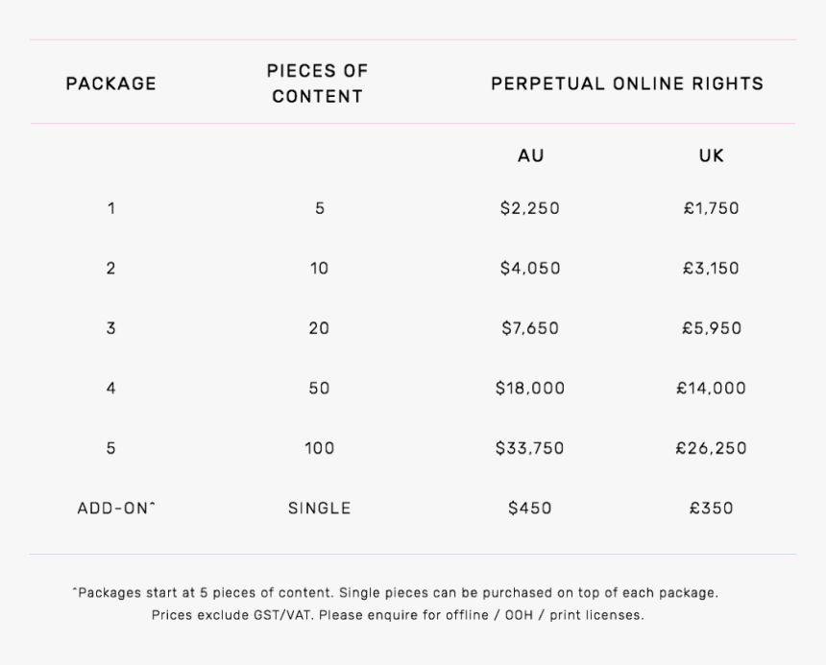Select the 20 pieces of content cell

(x=319, y=328)
